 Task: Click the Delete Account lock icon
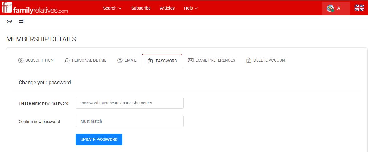(249, 60)
